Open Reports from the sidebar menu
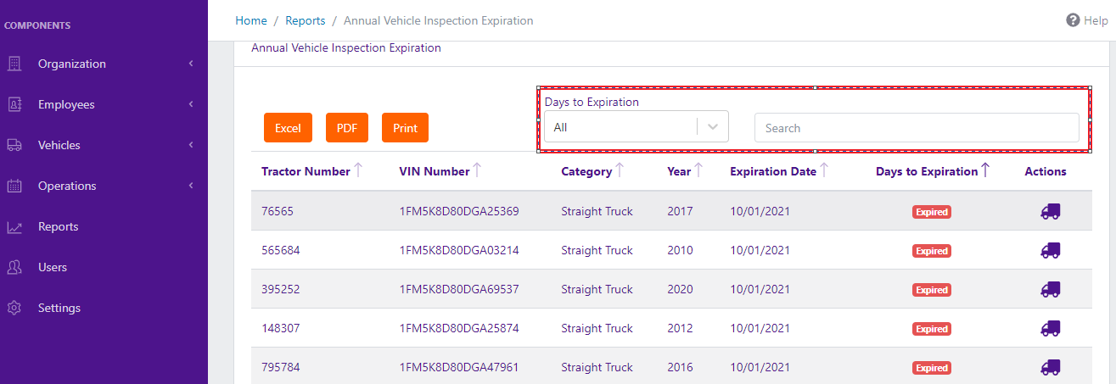This screenshot has width=1116, height=384. point(58,226)
